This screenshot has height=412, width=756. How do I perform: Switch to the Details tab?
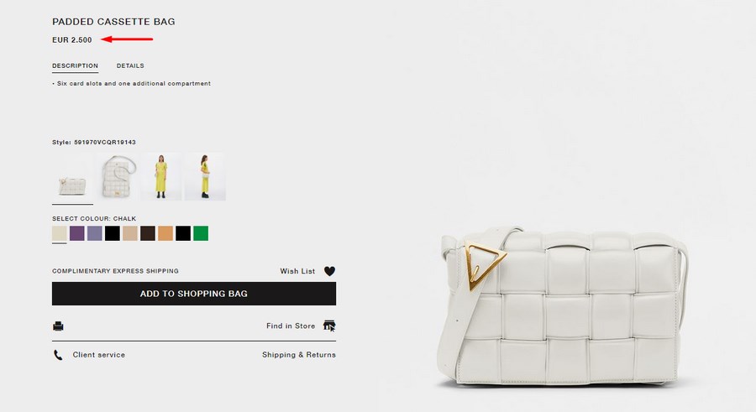130,65
